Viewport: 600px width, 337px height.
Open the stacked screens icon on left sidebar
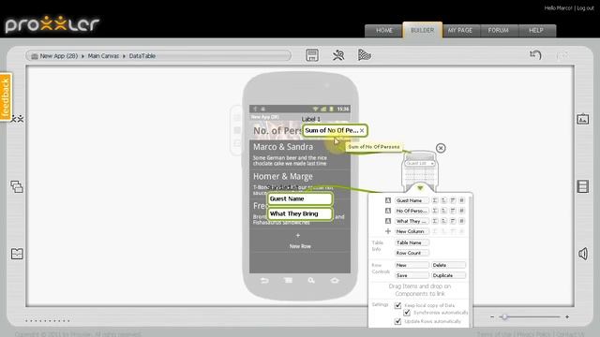click(x=17, y=187)
